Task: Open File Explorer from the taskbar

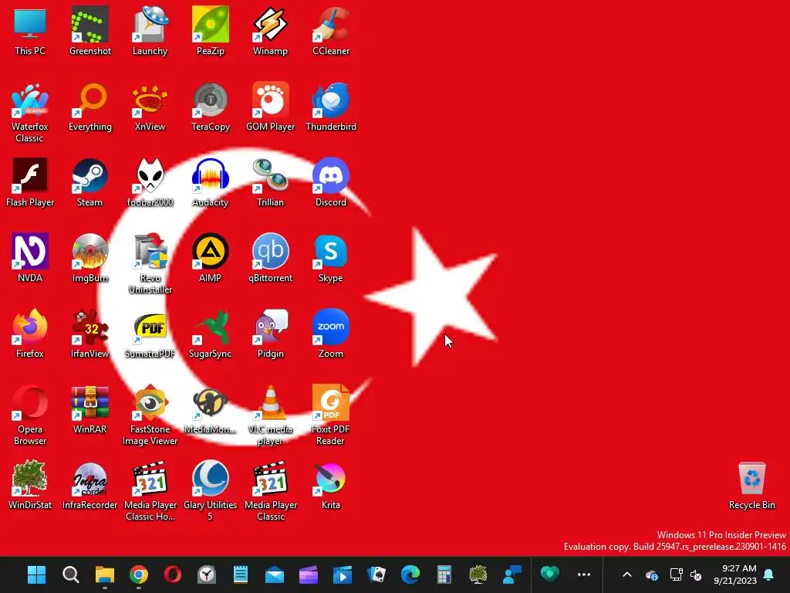Action: coord(105,574)
